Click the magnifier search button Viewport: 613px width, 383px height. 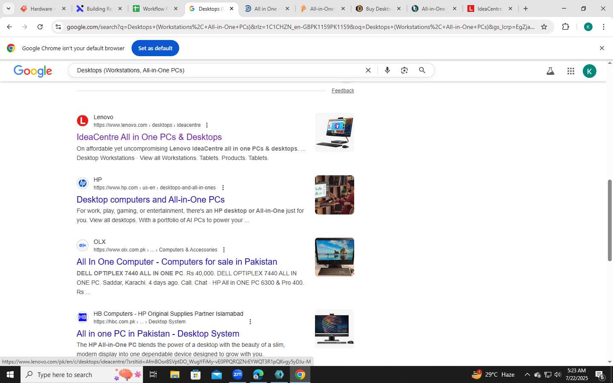[x=422, y=70]
